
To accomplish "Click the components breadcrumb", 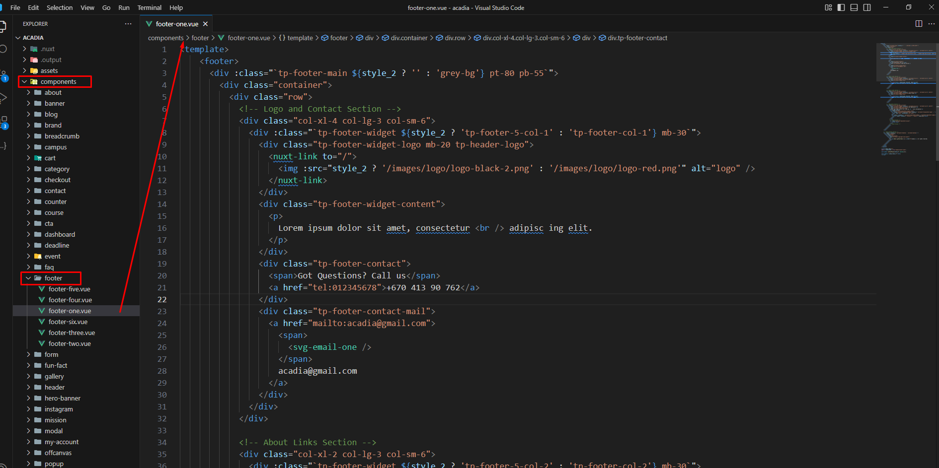I will point(166,38).
